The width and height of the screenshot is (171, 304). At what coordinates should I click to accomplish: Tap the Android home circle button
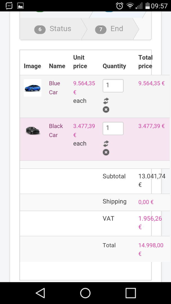coord(85,293)
